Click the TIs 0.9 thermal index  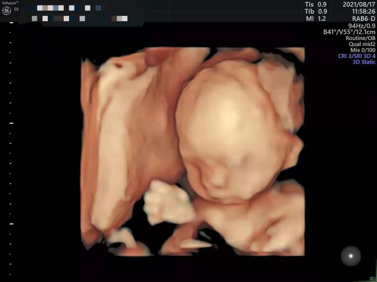(x=316, y=5)
